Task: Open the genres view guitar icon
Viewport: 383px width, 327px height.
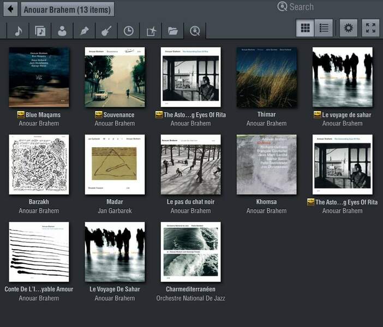Action: [x=106, y=31]
